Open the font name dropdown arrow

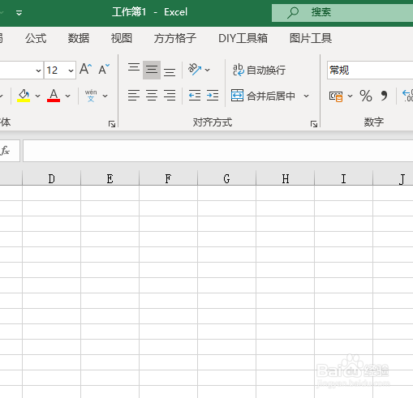coord(38,71)
